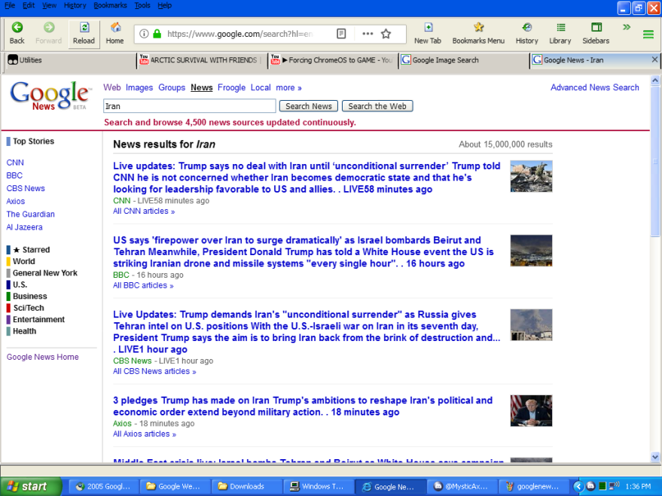Open the Starred section in sidebar

[31, 250]
